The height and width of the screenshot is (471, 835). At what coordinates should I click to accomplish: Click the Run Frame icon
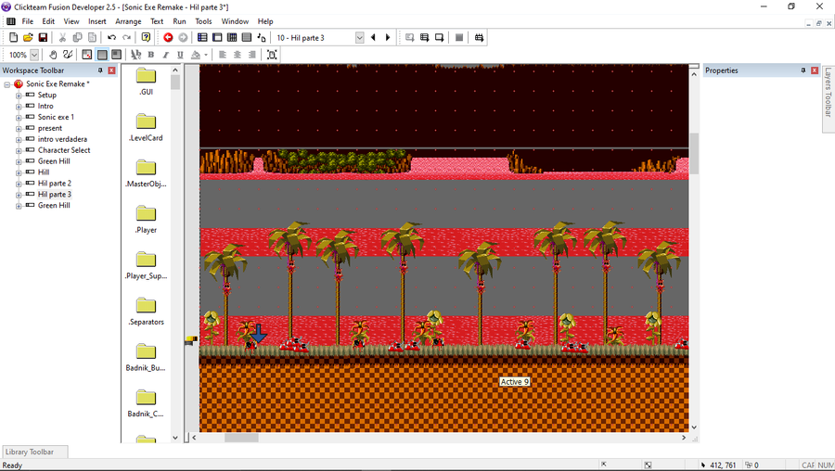440,37
